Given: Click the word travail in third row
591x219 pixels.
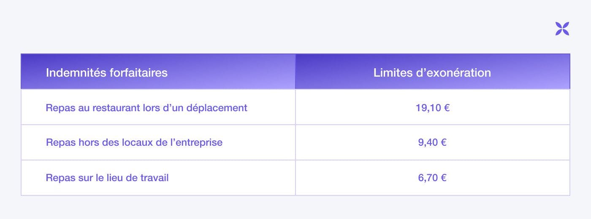Looking at the screenshot, I should tap(155, 178).
